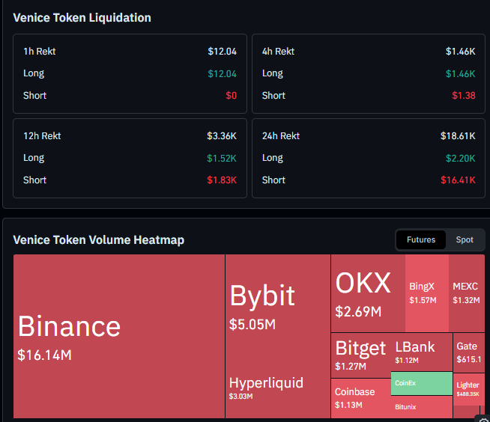Click the 24h Rekt $18.61K card

(x=369, y=159)
